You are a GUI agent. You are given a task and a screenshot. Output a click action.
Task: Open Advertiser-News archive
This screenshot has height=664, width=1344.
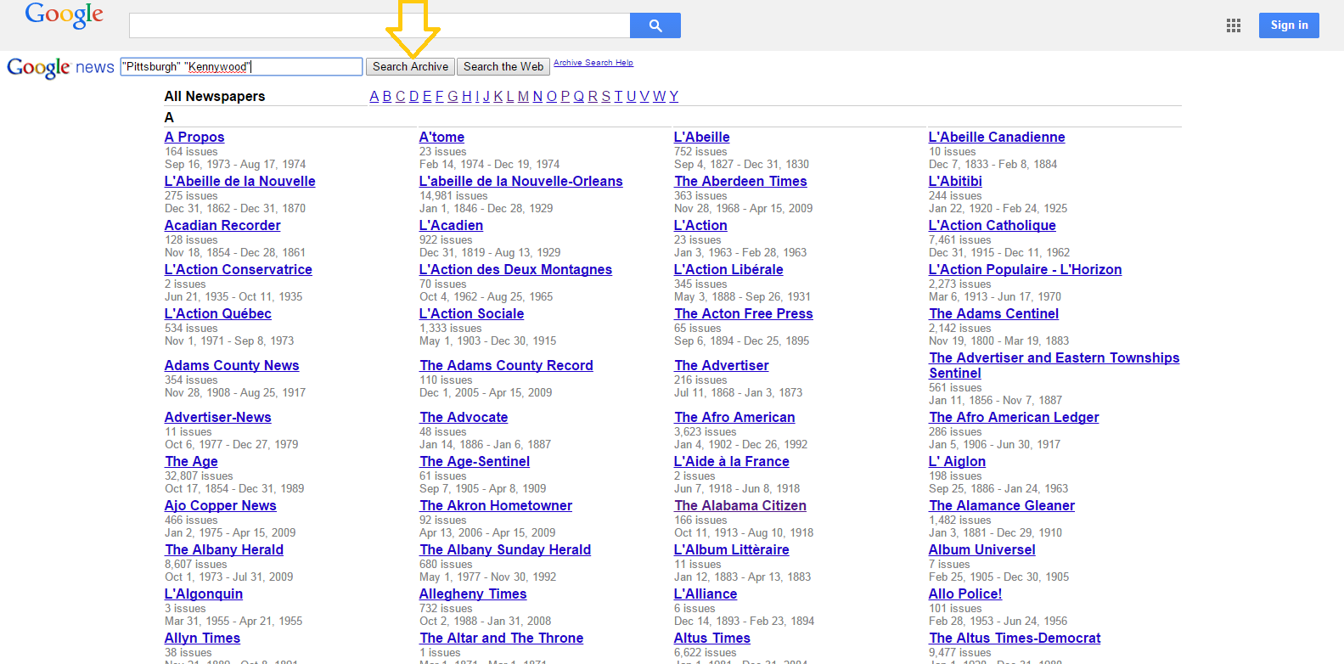click(218, 418)
